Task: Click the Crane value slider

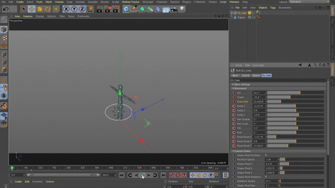Action: [x=296, y=97]
